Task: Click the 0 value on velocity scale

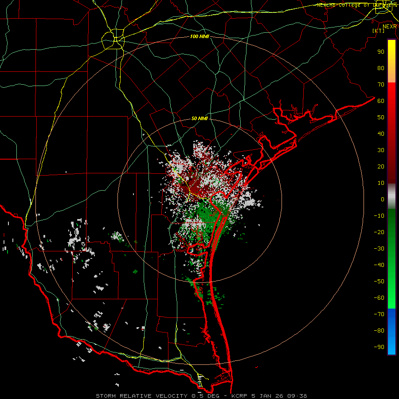Action: click(x=383, y=199)
